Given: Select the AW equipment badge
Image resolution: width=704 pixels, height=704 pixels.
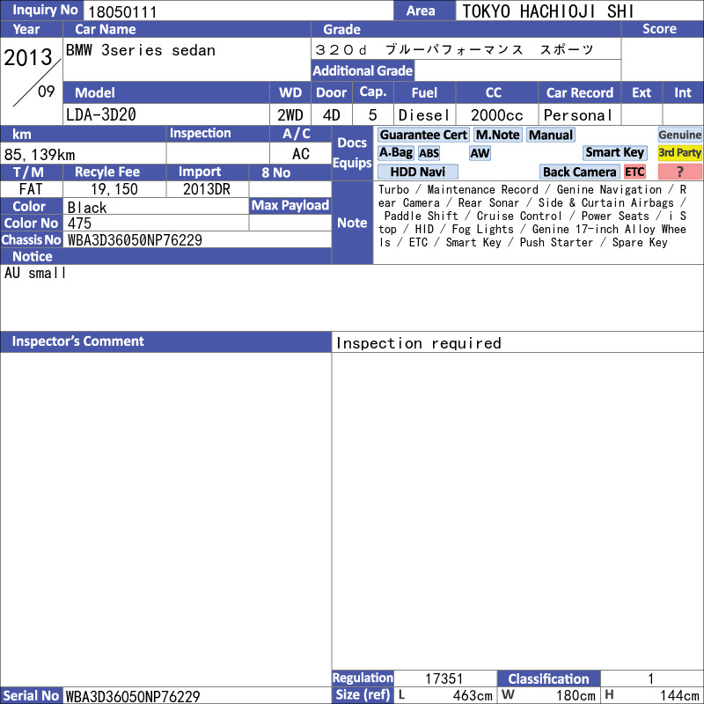Looking at the screenshot, I should tap(480, 153).
